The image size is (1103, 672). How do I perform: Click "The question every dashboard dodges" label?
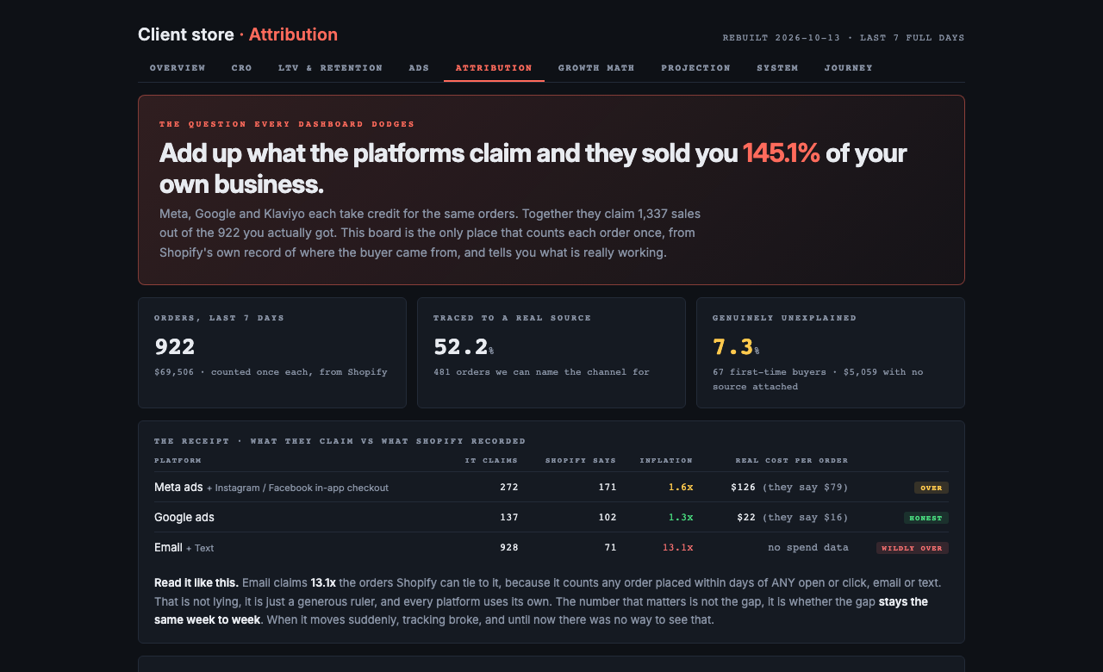287,124
